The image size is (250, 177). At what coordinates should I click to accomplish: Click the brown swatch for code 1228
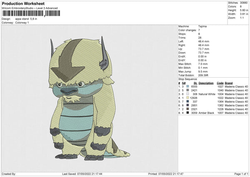(x=187, y=109)
